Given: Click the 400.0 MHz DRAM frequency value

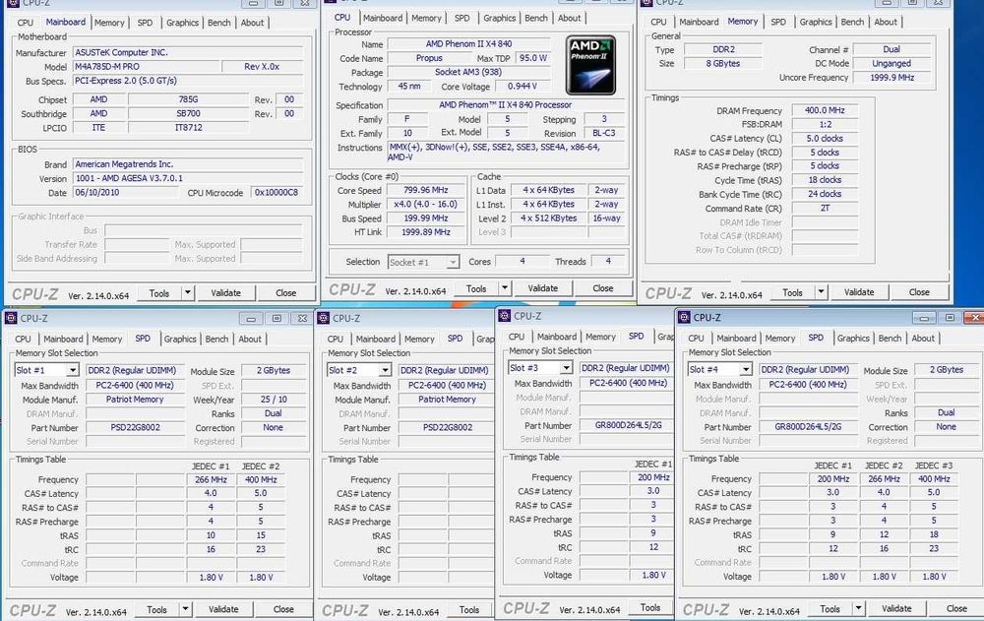Looking at the screenshot, I should pos(825,110).
